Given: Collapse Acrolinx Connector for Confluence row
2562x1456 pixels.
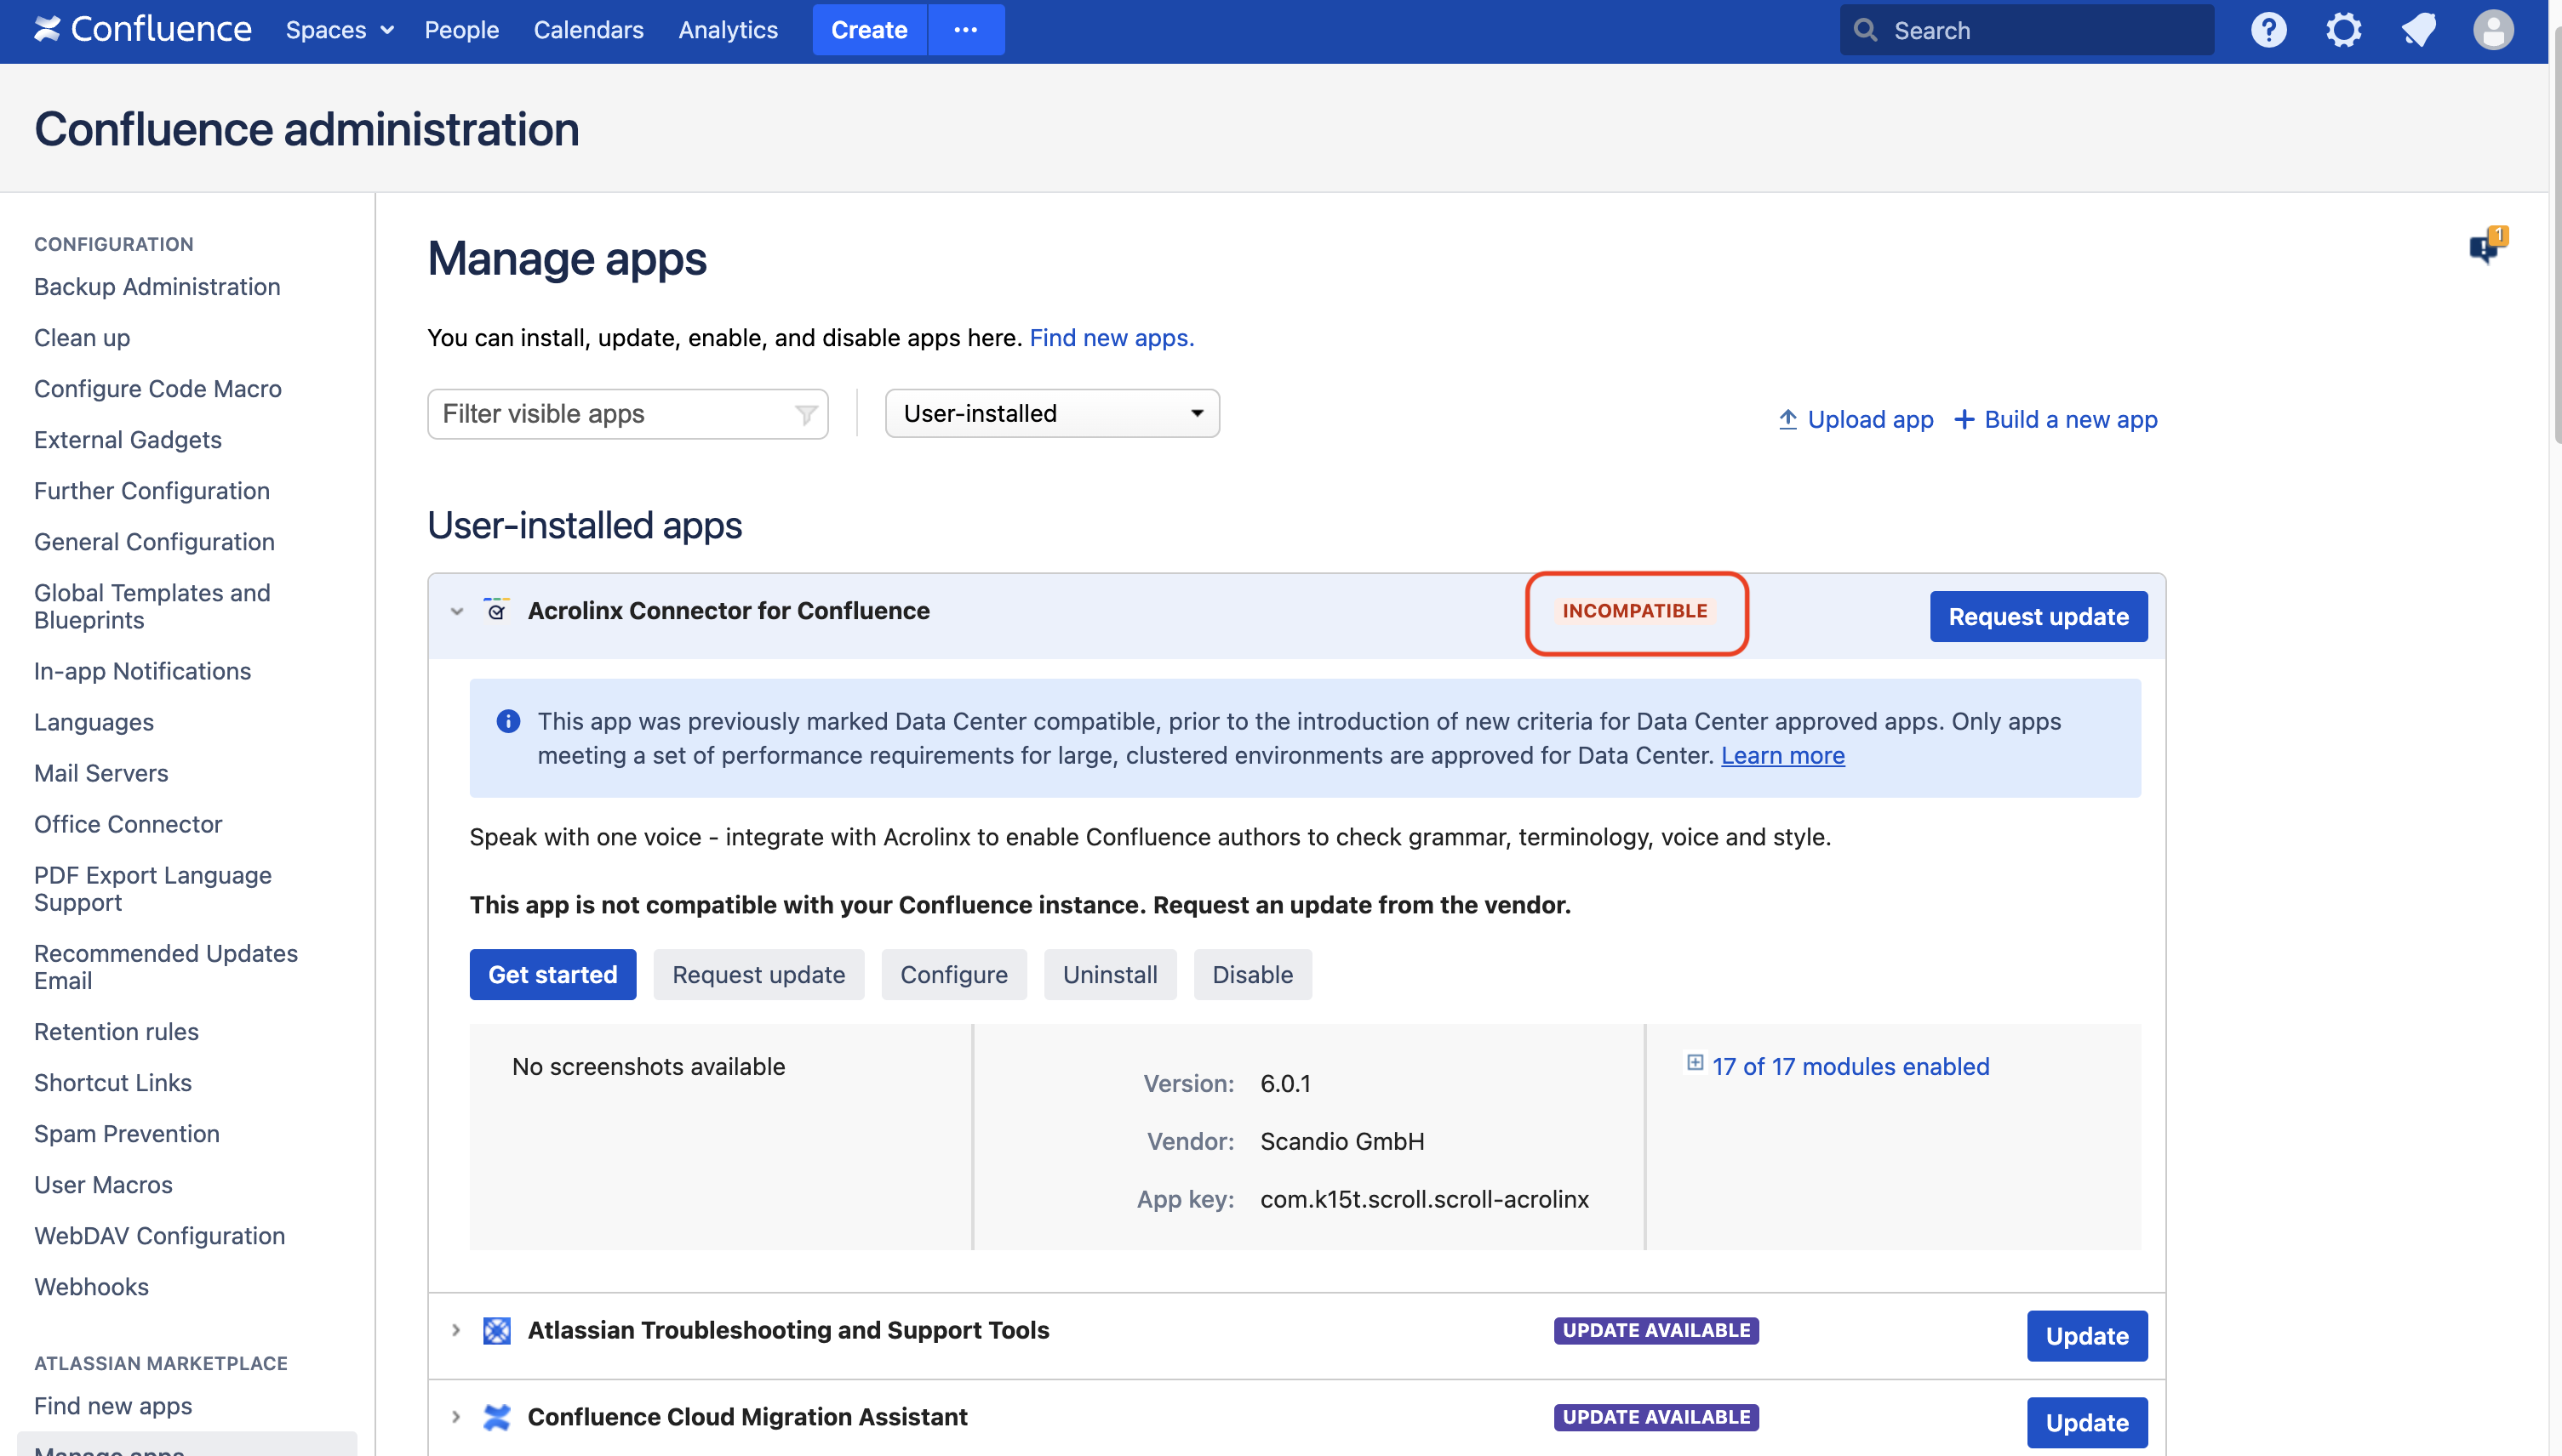Looking at the screenshot, I should point(457,611).
